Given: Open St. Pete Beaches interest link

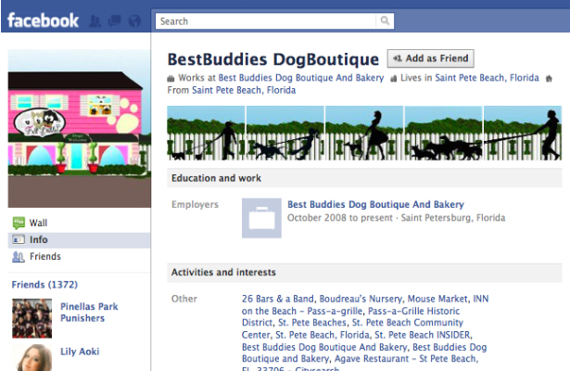Looking at the screenshot, I should pyautogui.click(x=312, y=323).
